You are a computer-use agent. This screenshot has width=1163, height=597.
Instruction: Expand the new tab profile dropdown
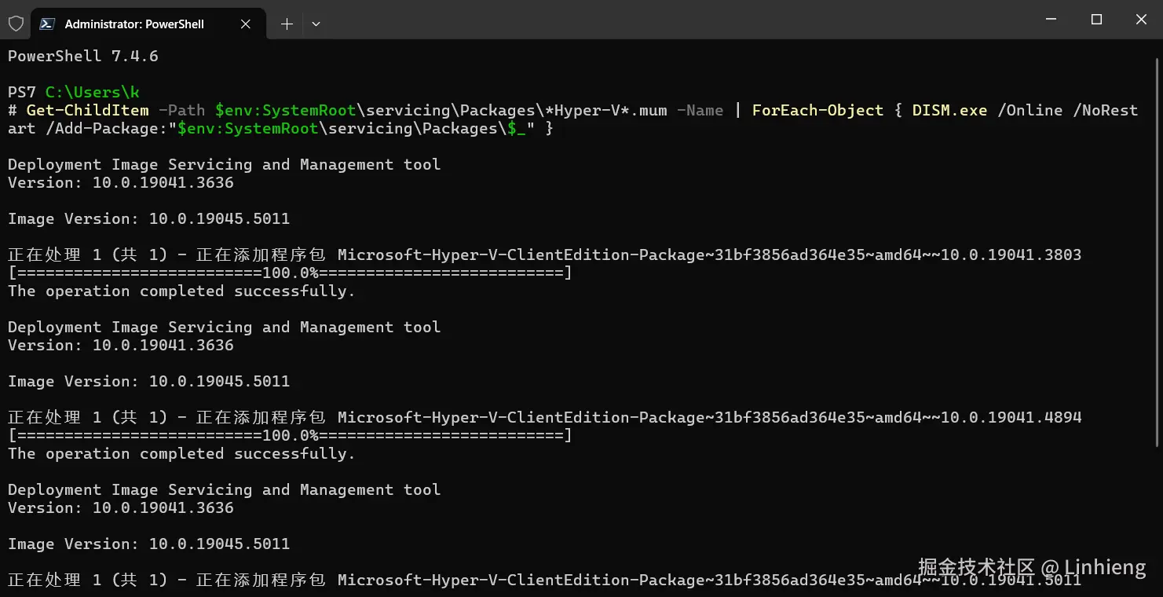[x=316, y=24]
